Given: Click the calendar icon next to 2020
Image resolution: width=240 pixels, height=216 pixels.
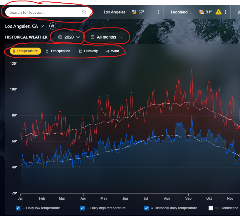Looking at the screenshot, I should click(x=60, y=37).
